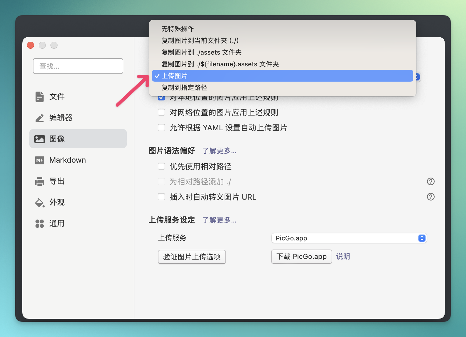Click the 通用 four-dots icon
Image resolution: width=466 pixels, height=337 pixels.
tap(40, 224)
